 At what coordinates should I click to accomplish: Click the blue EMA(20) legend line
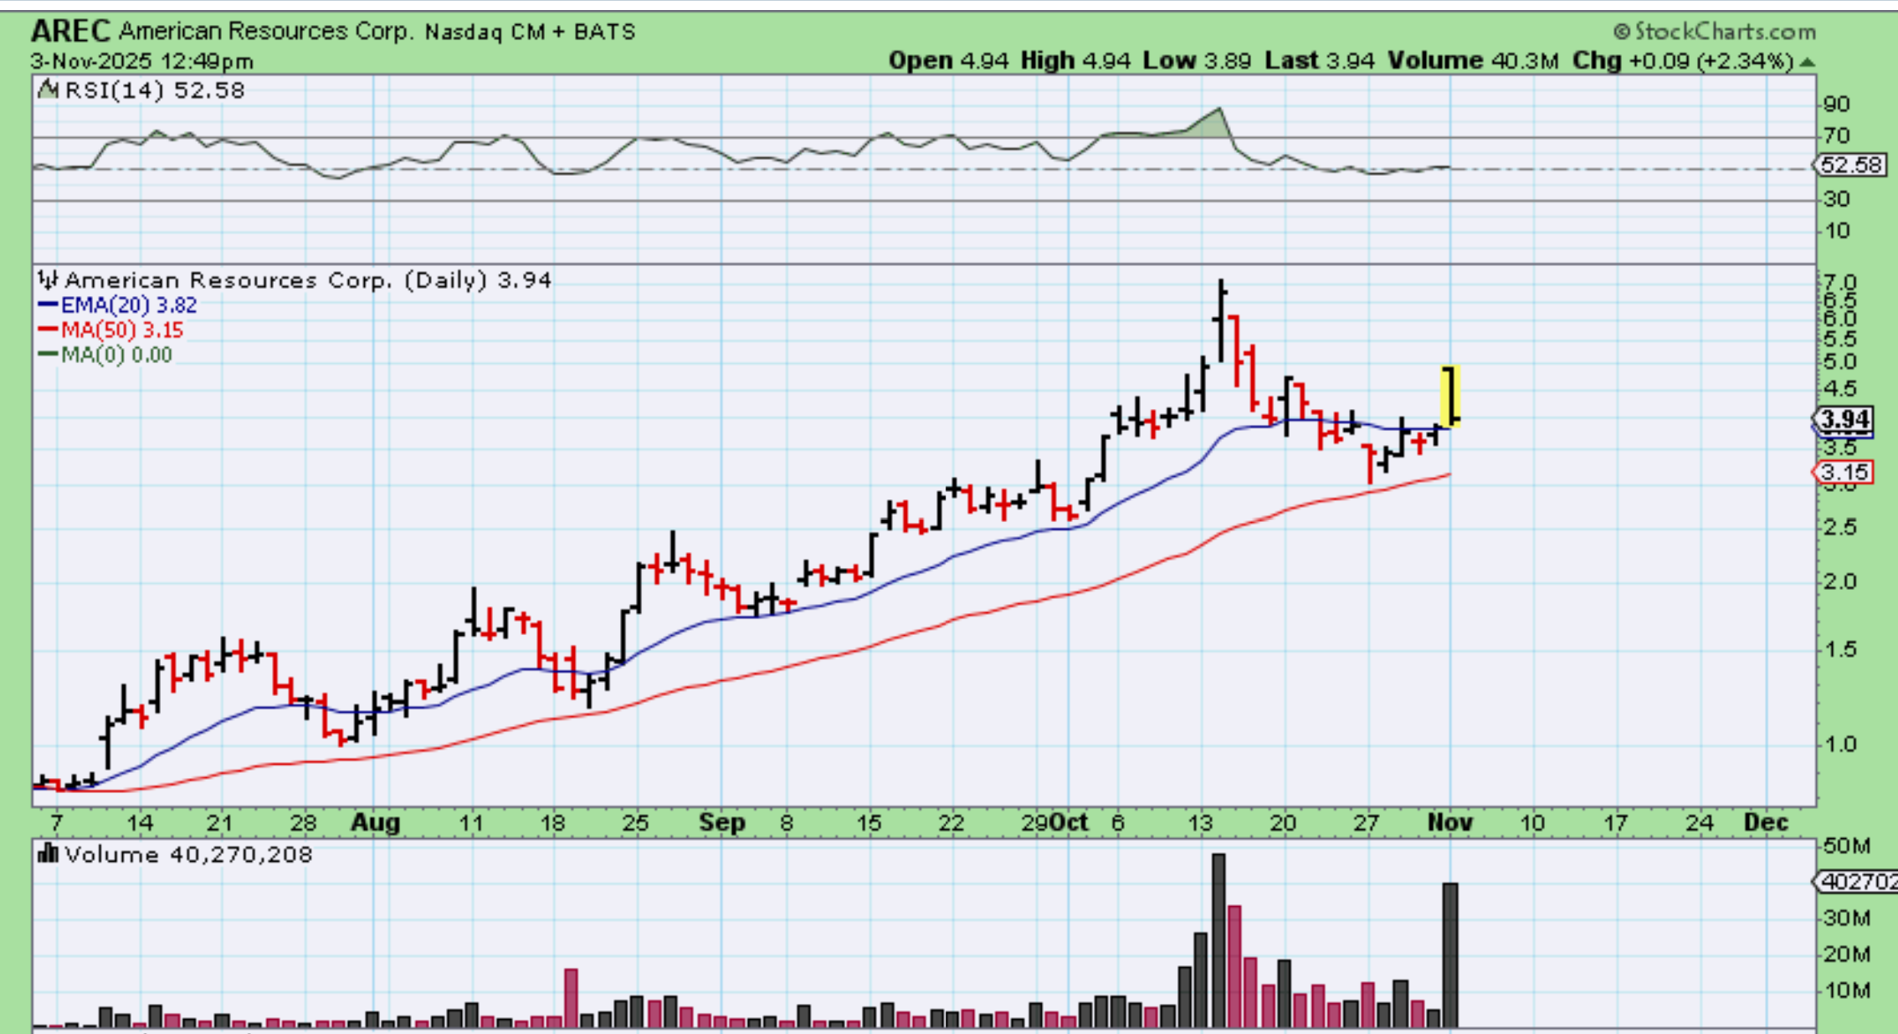[x=49, y=305]
